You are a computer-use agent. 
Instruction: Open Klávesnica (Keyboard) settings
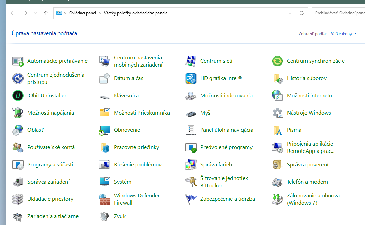(125, 95)
